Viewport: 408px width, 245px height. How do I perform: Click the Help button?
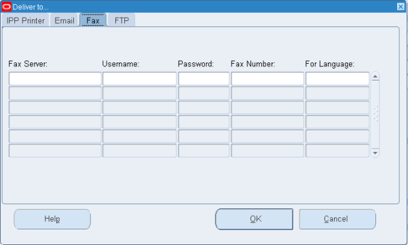[x=52, y=219]
